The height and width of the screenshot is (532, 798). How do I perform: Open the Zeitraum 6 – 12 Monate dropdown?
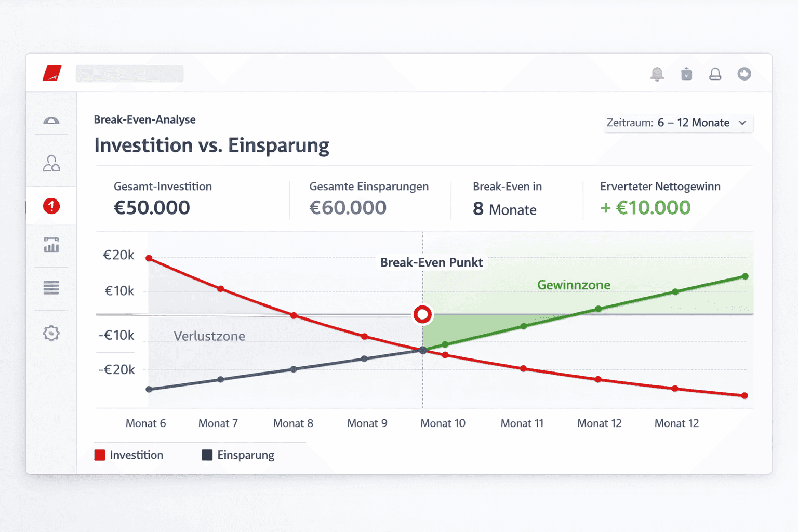tap(678, 123)
